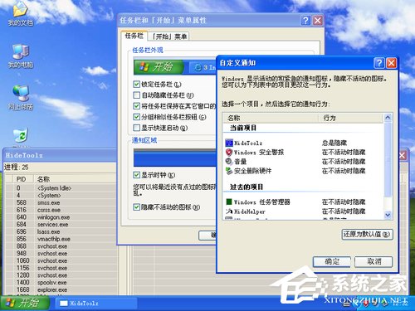Toggle 将任务栏保持在其它窗口 checkbox

pyautogui.click(x=136, y=106)
